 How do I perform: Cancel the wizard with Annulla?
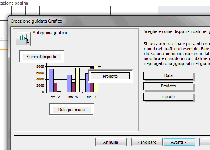point(111,142)
